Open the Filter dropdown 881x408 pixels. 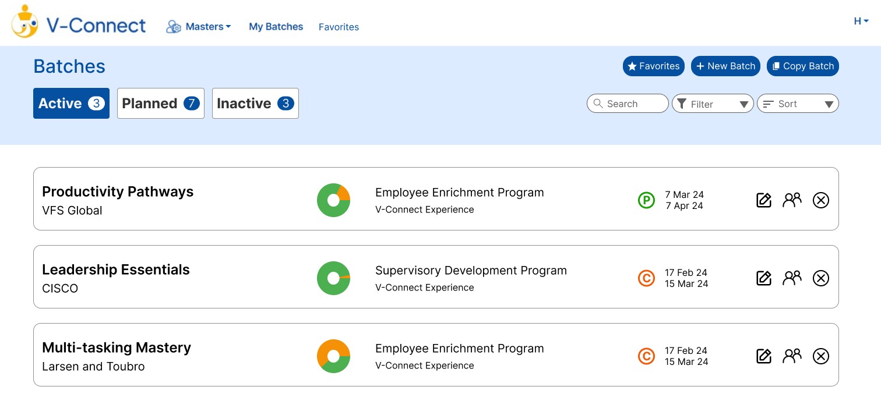click(713, 104)
